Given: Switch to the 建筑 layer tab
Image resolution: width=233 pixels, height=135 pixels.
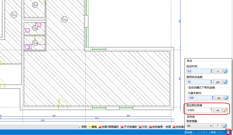Looking at the screenshot, I should (93, 127).
